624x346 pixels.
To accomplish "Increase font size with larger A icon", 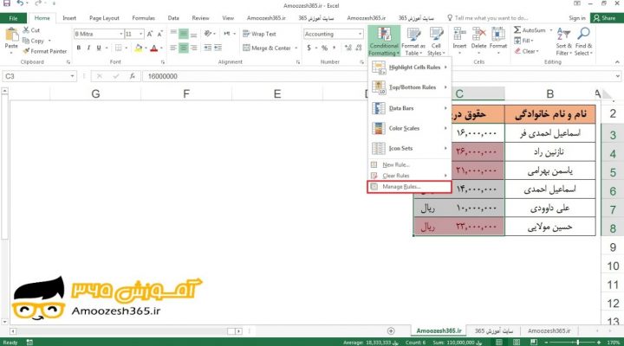I will click(150, 34).
